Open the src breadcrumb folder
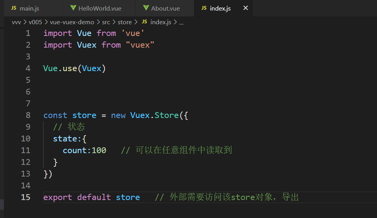377x218 pixels. click(106, 22)
